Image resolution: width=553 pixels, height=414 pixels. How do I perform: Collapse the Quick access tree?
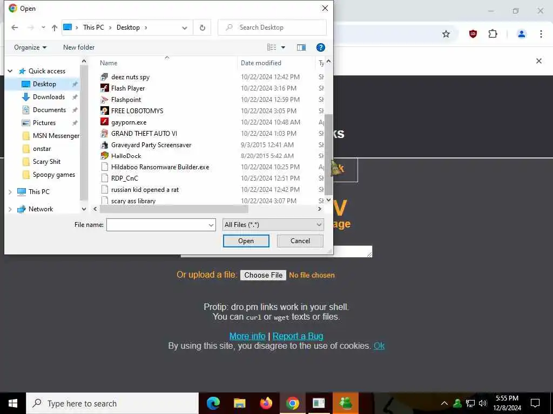[10, 71]
